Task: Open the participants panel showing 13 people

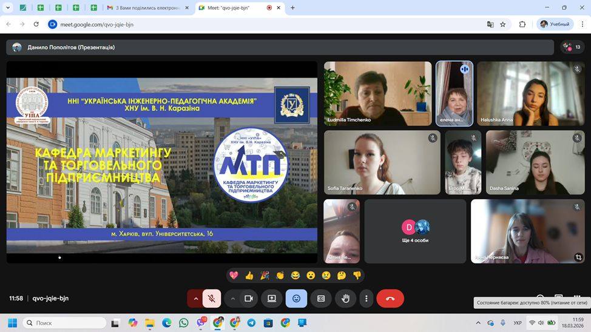Action: click(570, 47)
